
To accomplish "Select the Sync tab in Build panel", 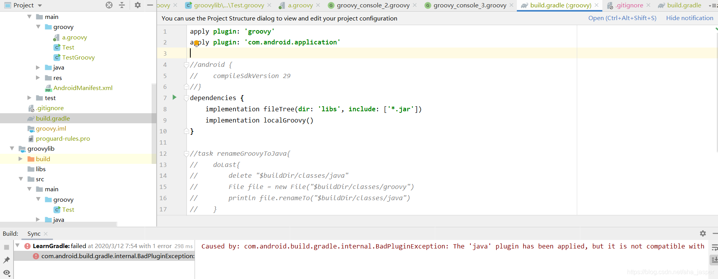I will coord(34,233).
